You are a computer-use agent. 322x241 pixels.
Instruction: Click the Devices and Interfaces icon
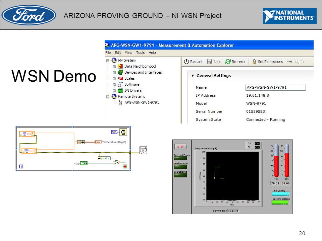click(120, 72)
